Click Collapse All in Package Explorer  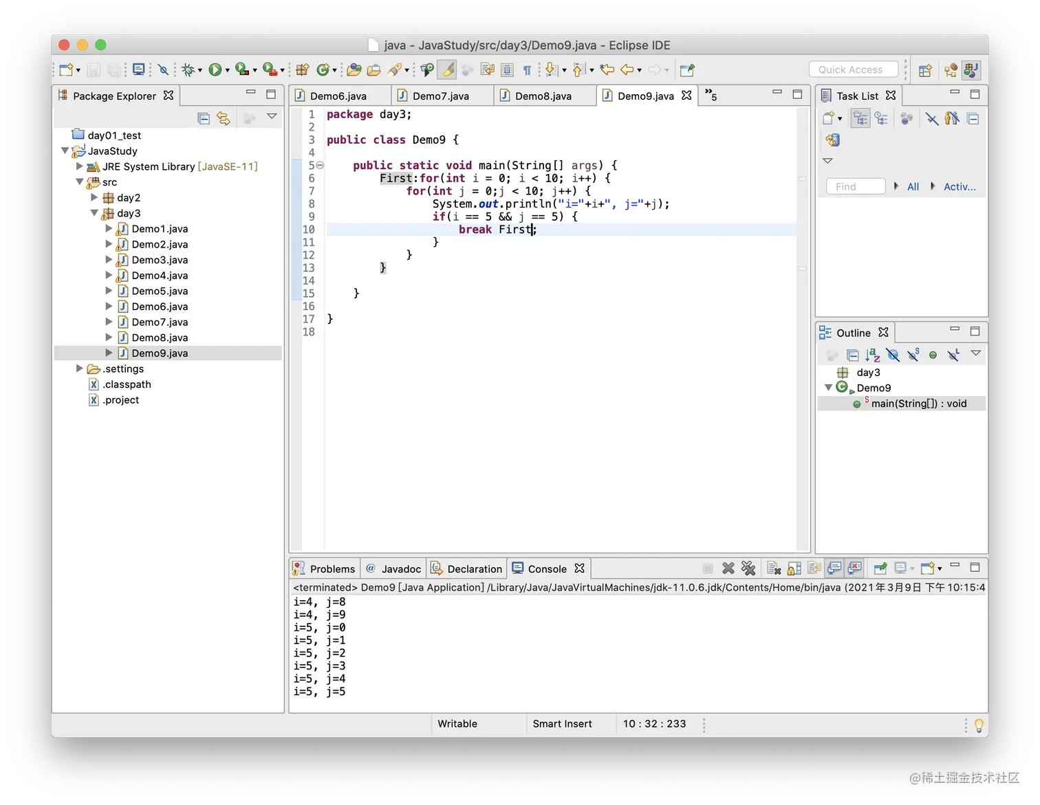(204, 118)
